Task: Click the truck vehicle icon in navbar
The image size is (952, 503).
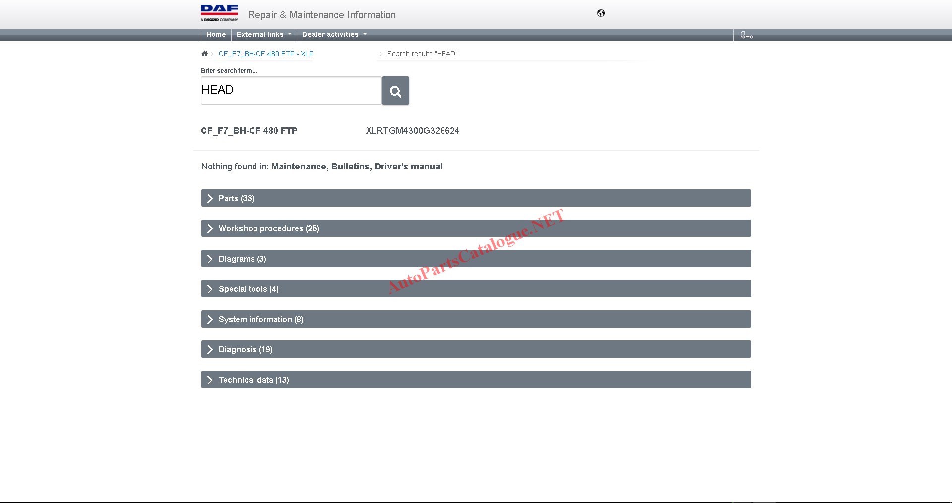Action: pos(746,35)
